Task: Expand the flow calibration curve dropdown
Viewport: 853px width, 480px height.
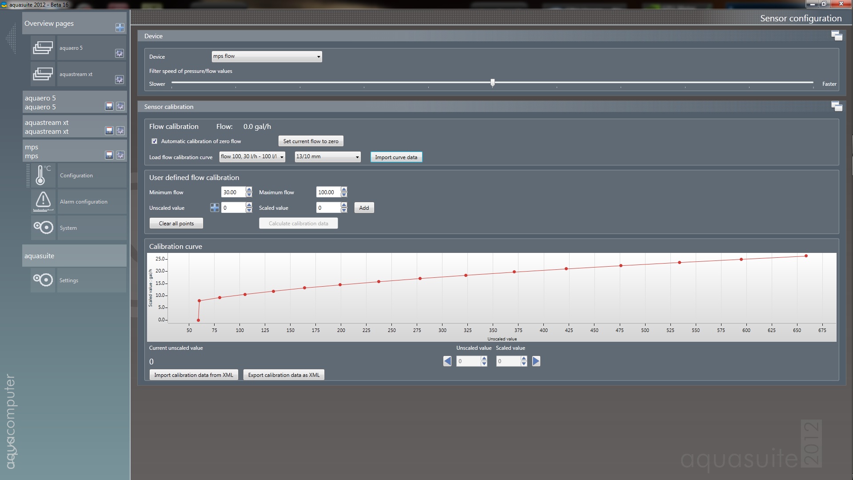Action: (x=252, y=157)
